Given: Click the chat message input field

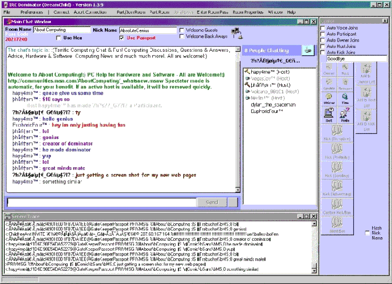Looking at the screenshot, I should (x=100, y=202).
